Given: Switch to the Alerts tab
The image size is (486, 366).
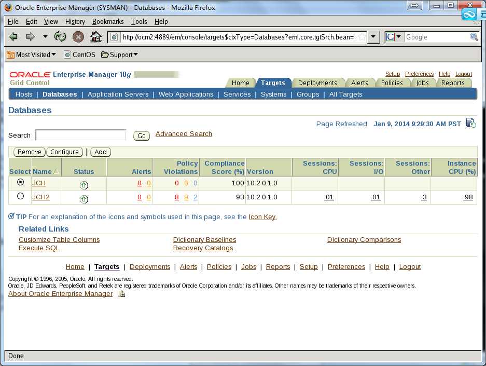Looking at the screenshot, I should [x=359, y=83].
